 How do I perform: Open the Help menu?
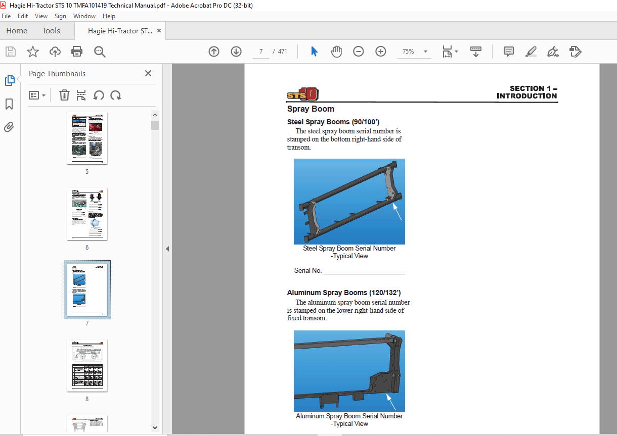(109, 16)
